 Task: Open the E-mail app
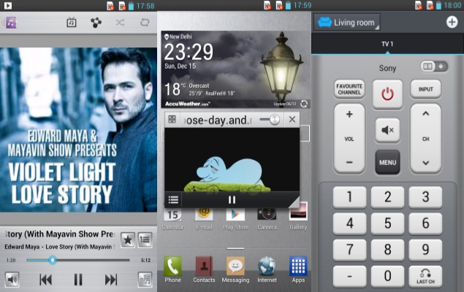coord(204,218)
